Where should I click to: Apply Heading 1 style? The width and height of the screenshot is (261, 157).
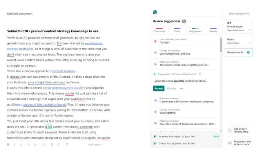pyautogui.click(x=29, y=144)
